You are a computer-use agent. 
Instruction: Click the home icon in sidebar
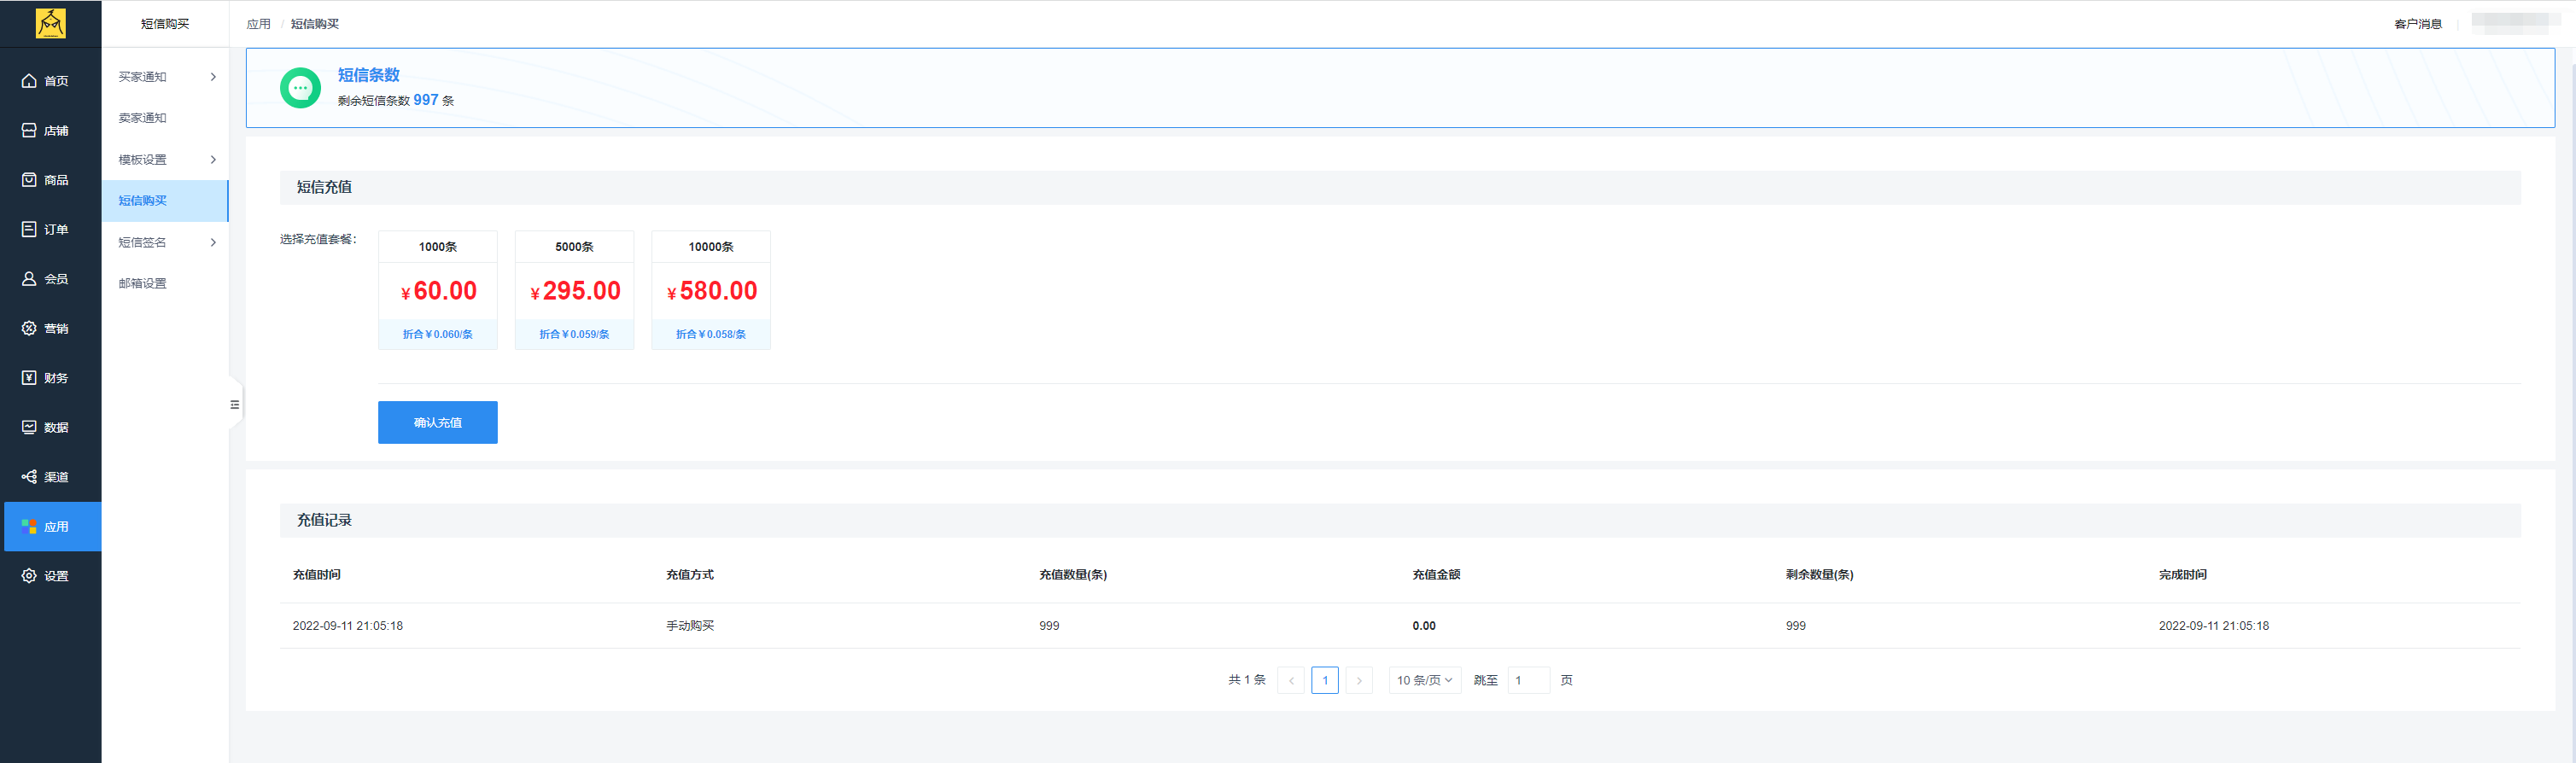coord(29,81)
